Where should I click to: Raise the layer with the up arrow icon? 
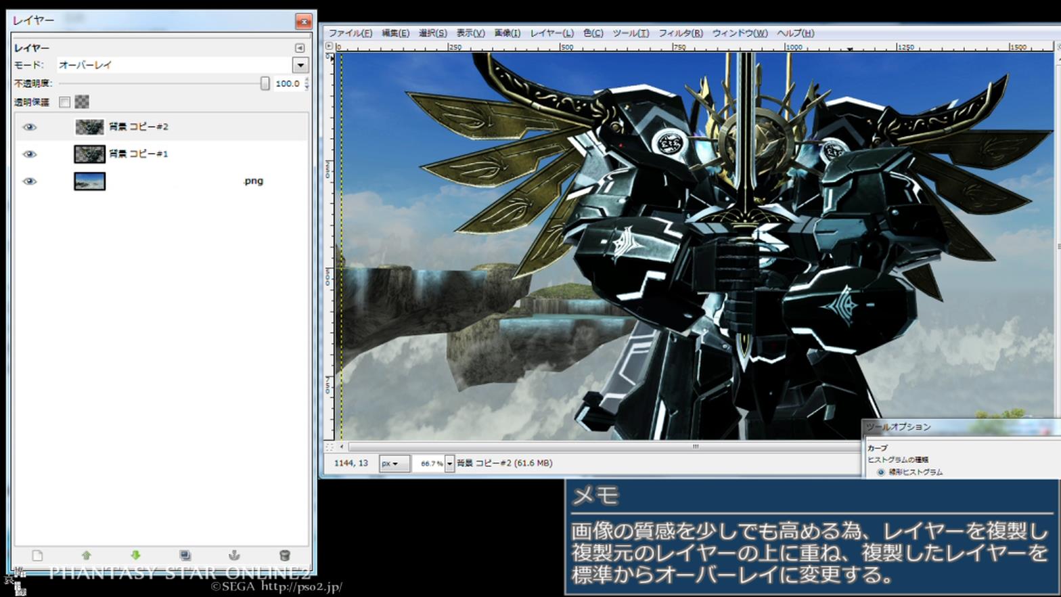click(87, 556)
